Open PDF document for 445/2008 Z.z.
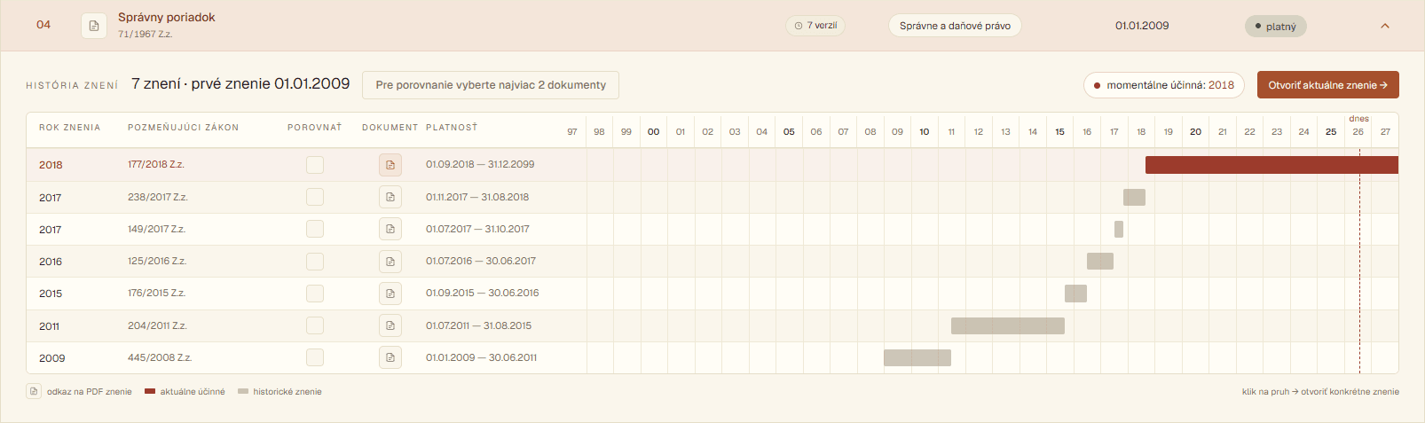Screen dimensions: 1425x423 [x=390, y=357]
